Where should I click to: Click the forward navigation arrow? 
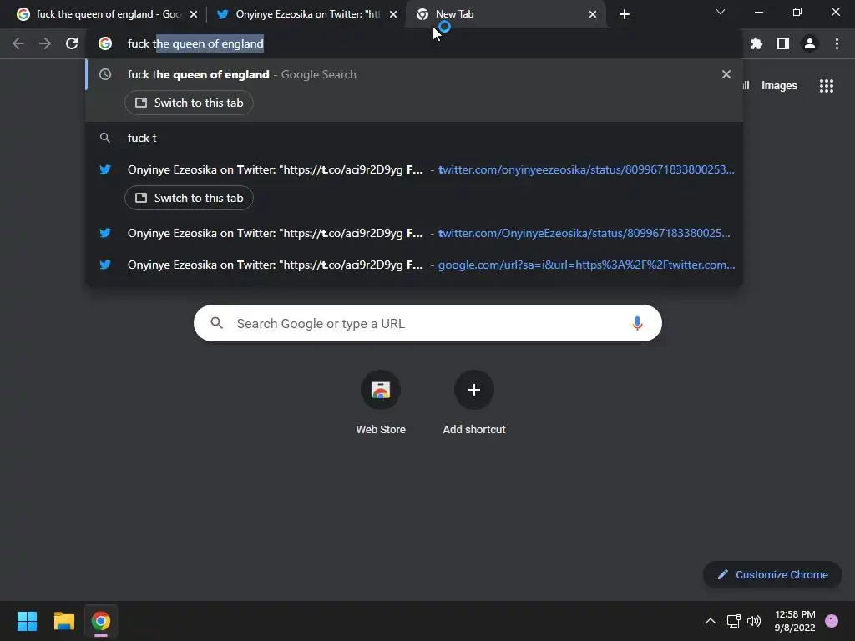45,43
